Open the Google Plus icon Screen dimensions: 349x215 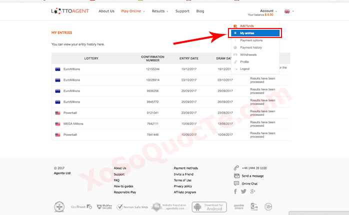(x=252, y=191)
